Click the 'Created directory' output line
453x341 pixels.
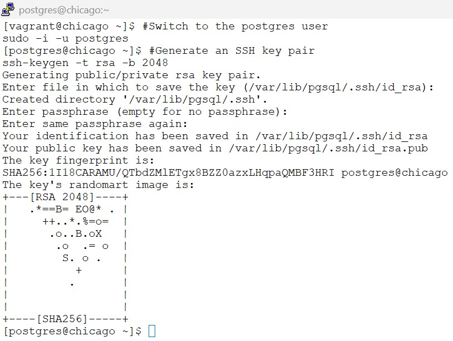coord(135,99)
